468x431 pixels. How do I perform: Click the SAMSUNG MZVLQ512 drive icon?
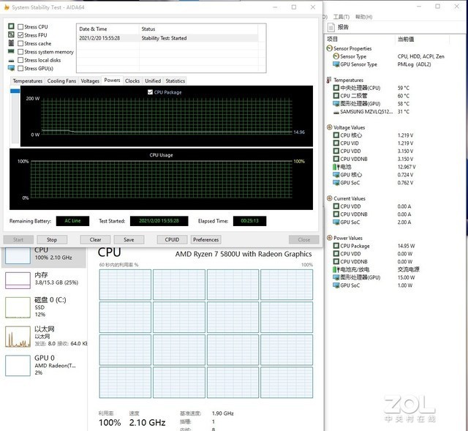tap(336, 112)
